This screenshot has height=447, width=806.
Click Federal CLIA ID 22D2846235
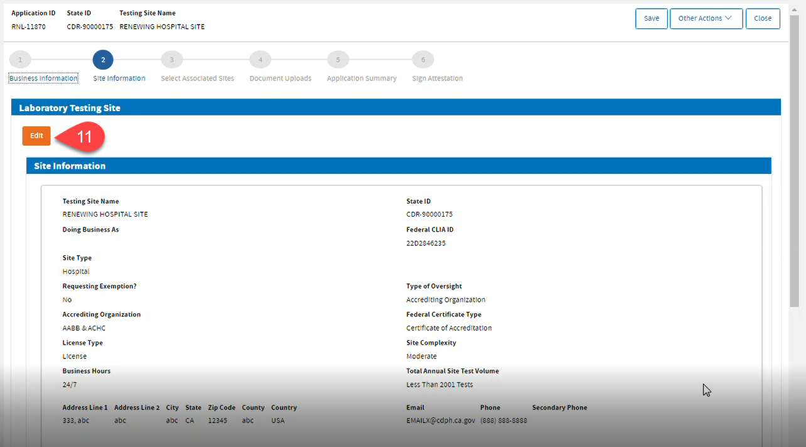pyautogui.click(x=426, y=243)
